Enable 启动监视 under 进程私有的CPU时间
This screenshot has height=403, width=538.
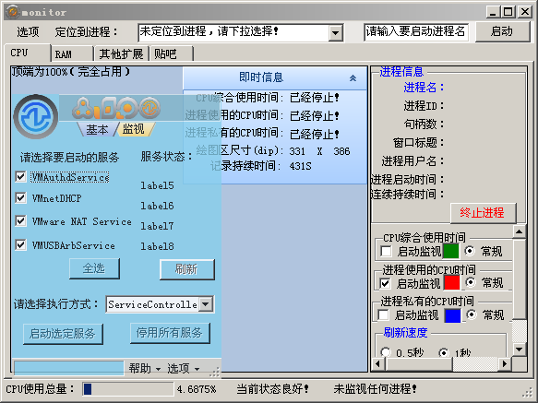pyautogui.click(x=383, y=314)
